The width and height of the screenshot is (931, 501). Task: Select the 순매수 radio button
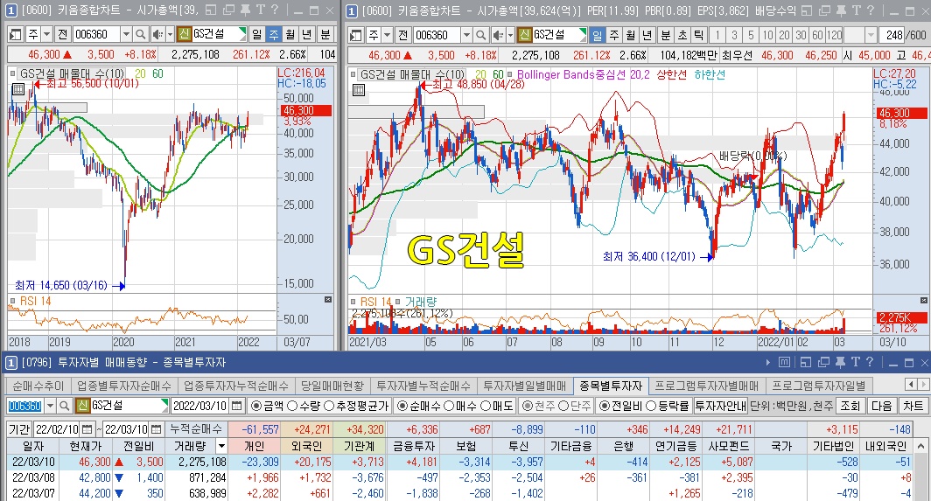[x=402, y=406]
